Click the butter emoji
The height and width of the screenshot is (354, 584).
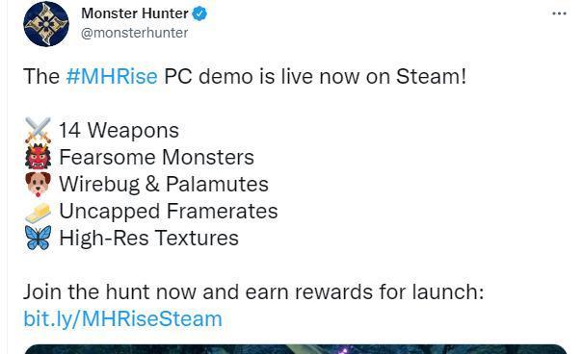[x=38, y=212]
